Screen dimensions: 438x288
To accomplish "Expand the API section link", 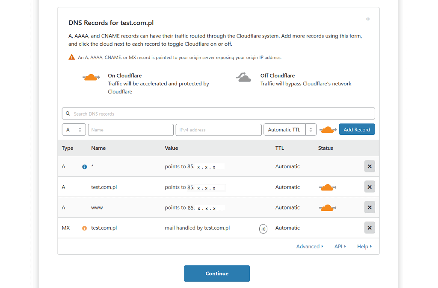I will tap(340, 247).
